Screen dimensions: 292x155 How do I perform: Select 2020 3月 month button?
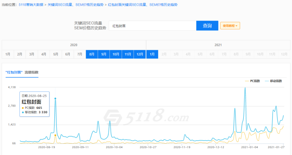32,54
